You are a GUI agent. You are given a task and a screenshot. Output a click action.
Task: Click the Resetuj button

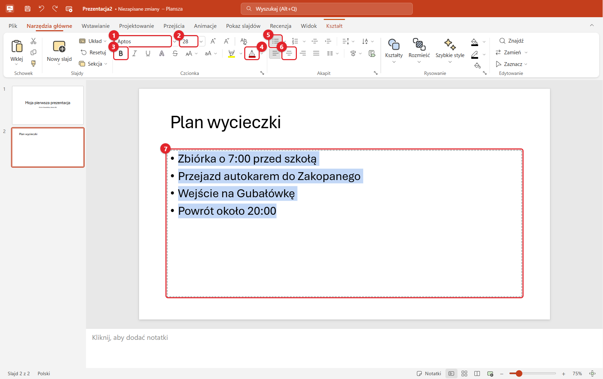click(93, 53)
